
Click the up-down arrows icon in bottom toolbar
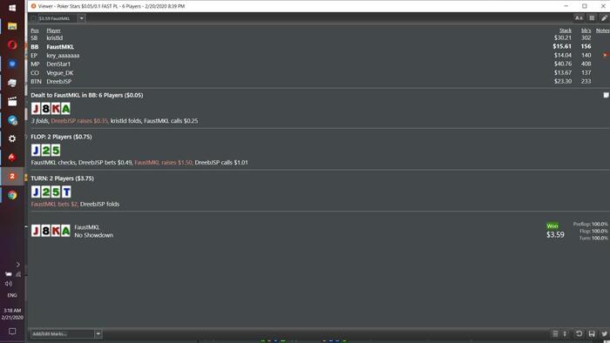point(565,333)
